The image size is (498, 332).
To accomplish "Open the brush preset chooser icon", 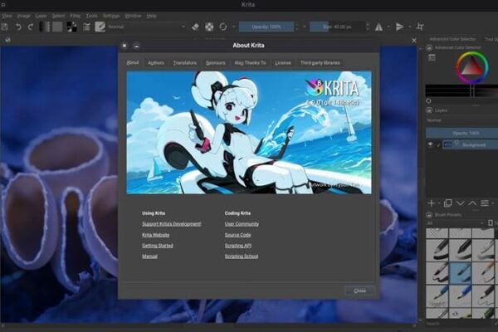I will point(100,27).
